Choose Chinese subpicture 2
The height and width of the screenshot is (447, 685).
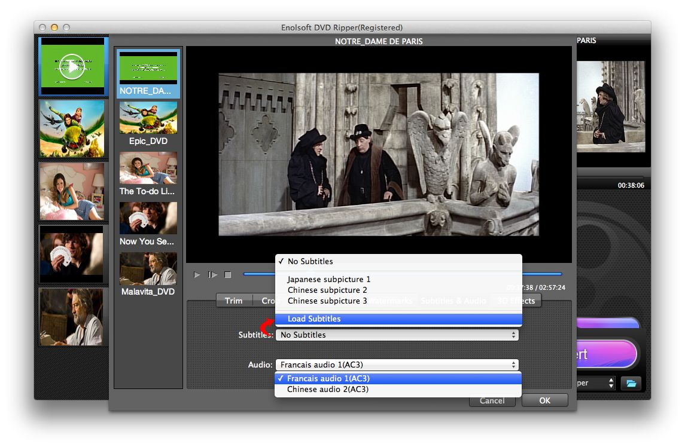click(x=398, y=290)
